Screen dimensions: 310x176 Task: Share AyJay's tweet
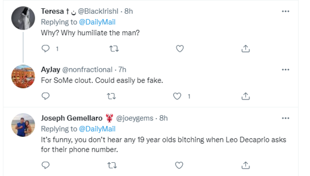pos(246,96)
